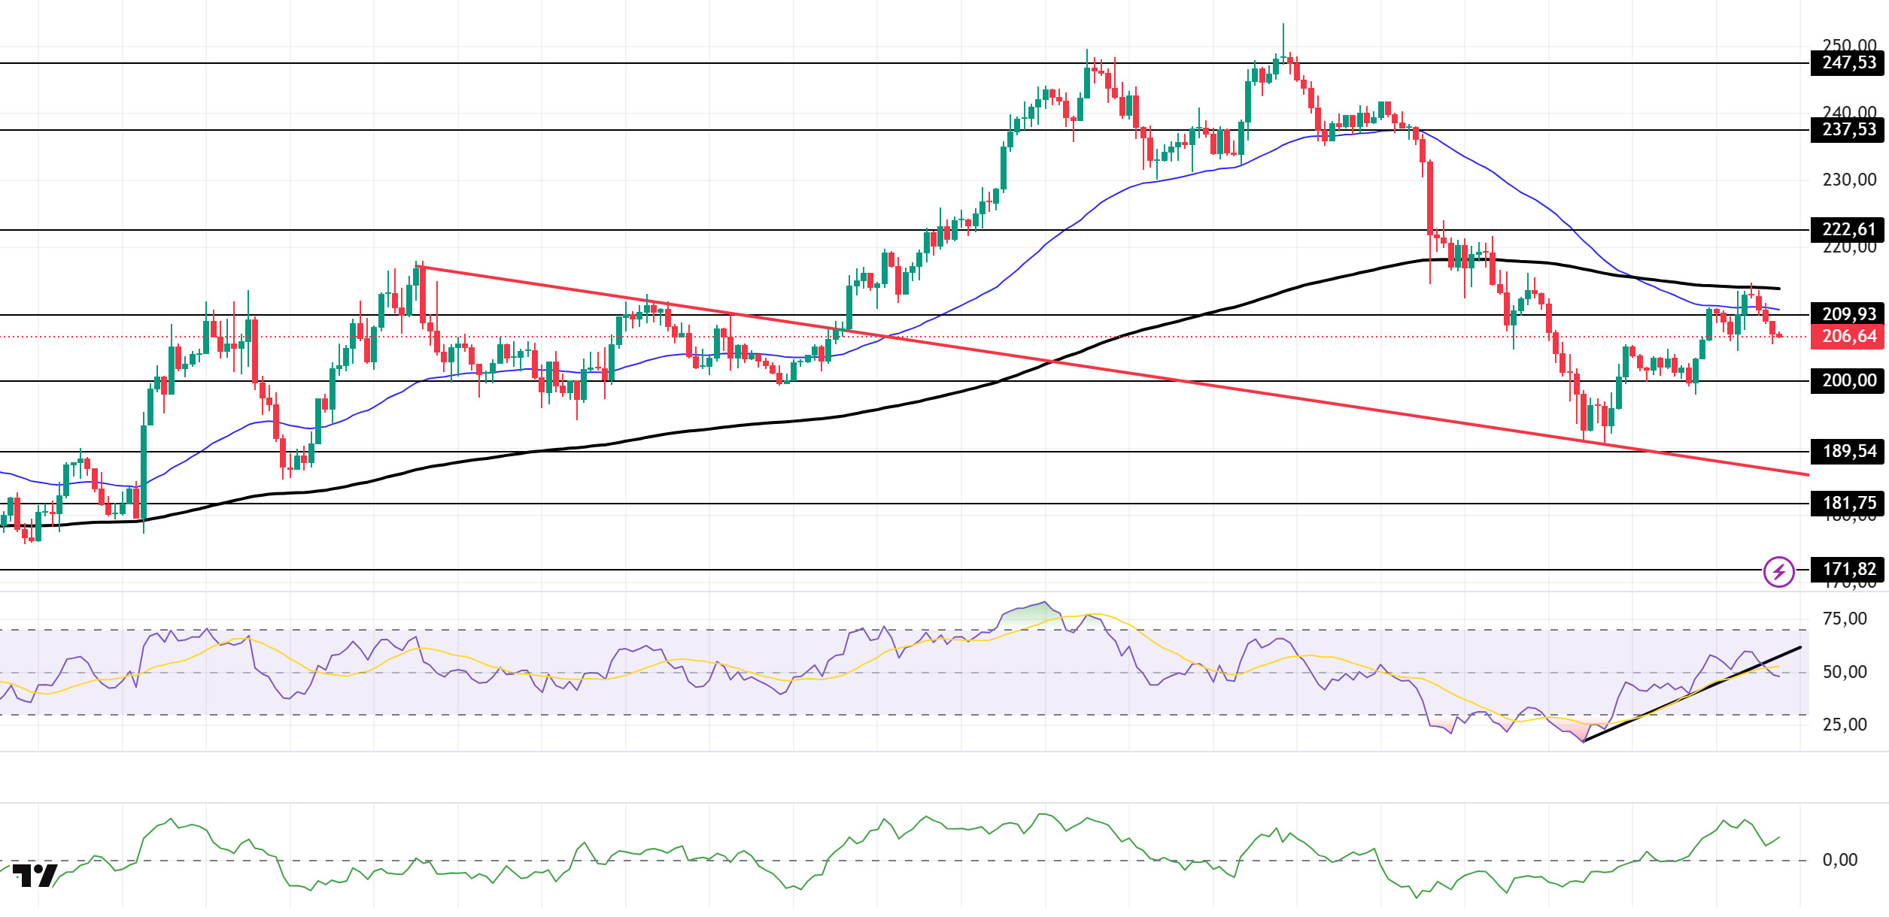Select the 181,75 price level label

click(x=1848, y=504)
